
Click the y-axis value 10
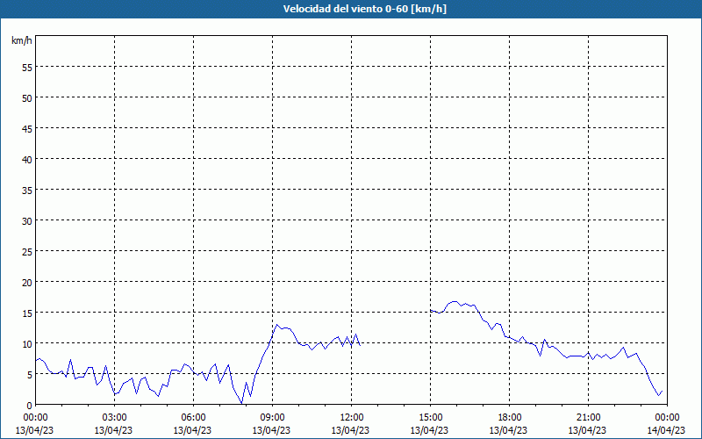coord(27,344)
